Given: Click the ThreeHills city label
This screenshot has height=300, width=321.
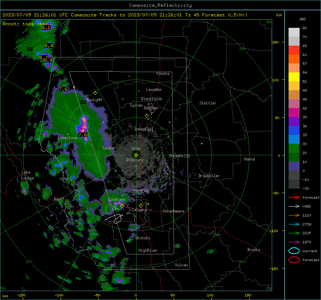Looking at the screenshot, I should (x=179, y=156).
